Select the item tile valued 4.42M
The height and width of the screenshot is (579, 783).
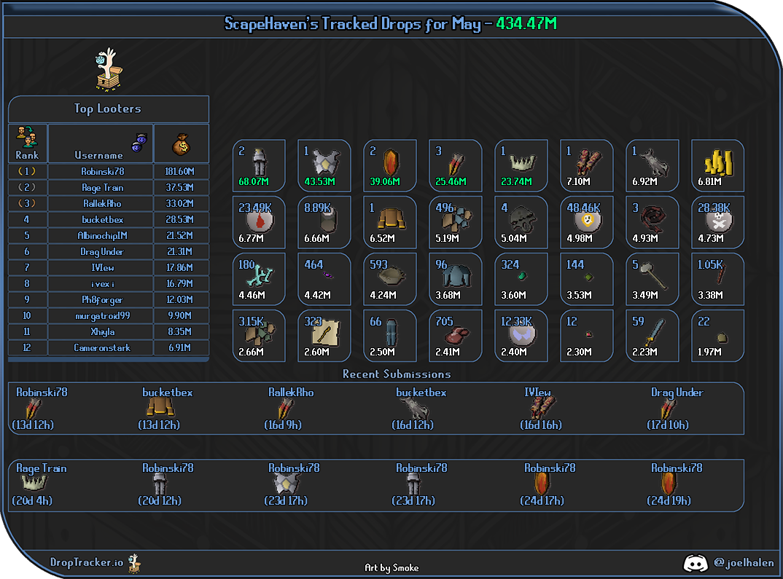324,279
